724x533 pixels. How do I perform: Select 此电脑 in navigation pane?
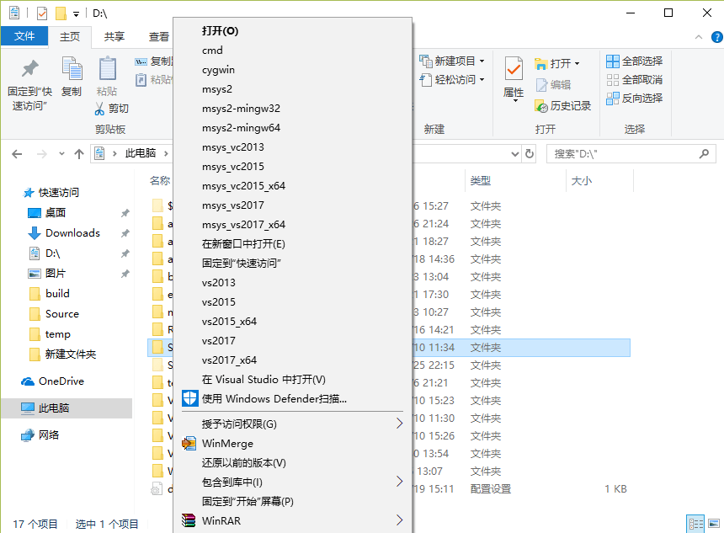click(67, 408)
